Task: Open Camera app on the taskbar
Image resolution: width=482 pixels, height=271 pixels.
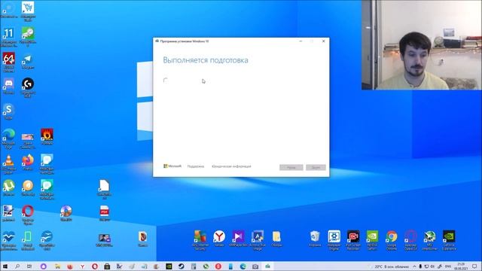Action: click(x=255, y=266)
